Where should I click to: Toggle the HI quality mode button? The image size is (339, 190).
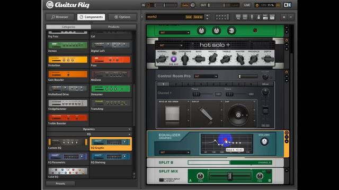point(278,5)
